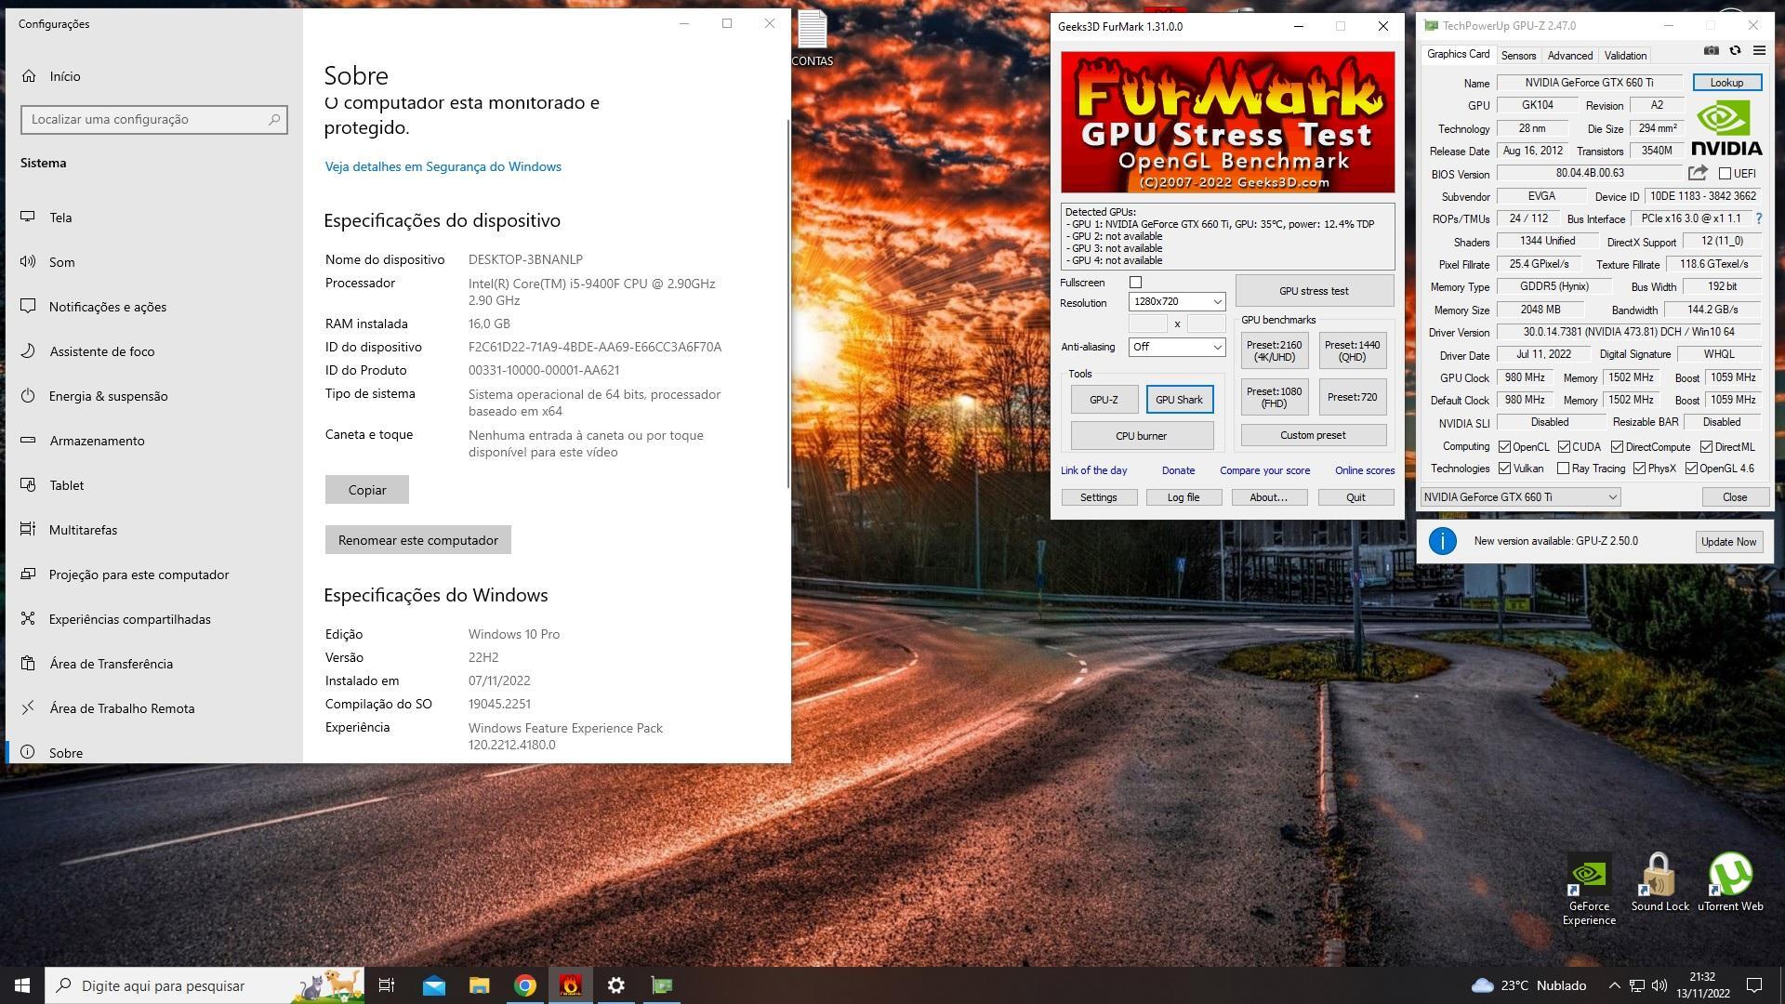Viewport: 1785px width, 1004px height.
Task: Click the Copiar button
Action: pos(367,490)
